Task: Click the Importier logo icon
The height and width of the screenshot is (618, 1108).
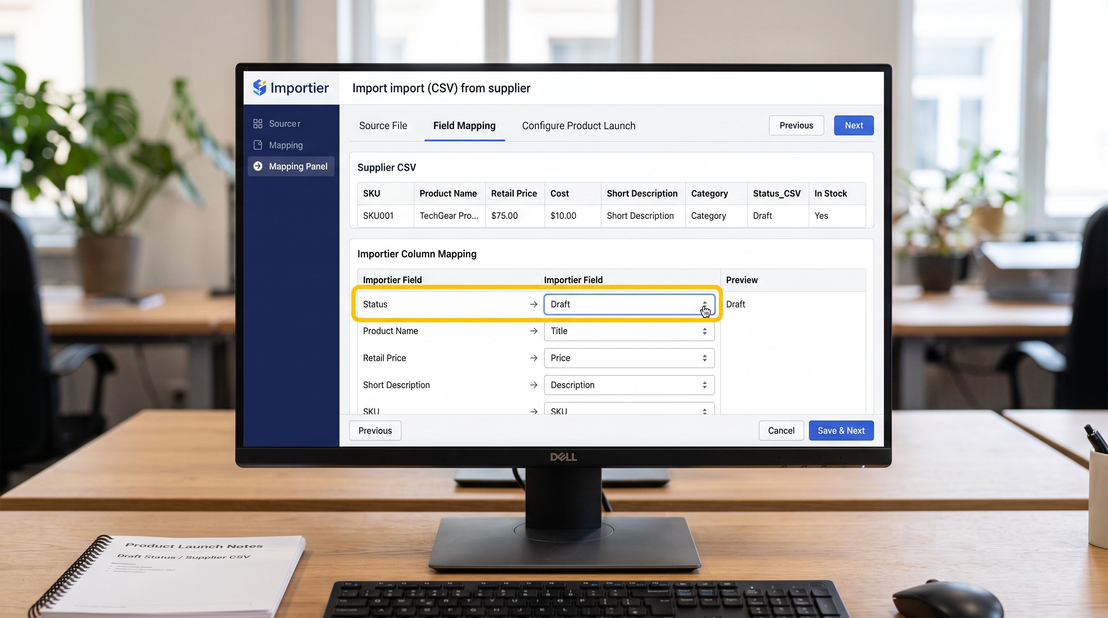Action: point(259,88)
